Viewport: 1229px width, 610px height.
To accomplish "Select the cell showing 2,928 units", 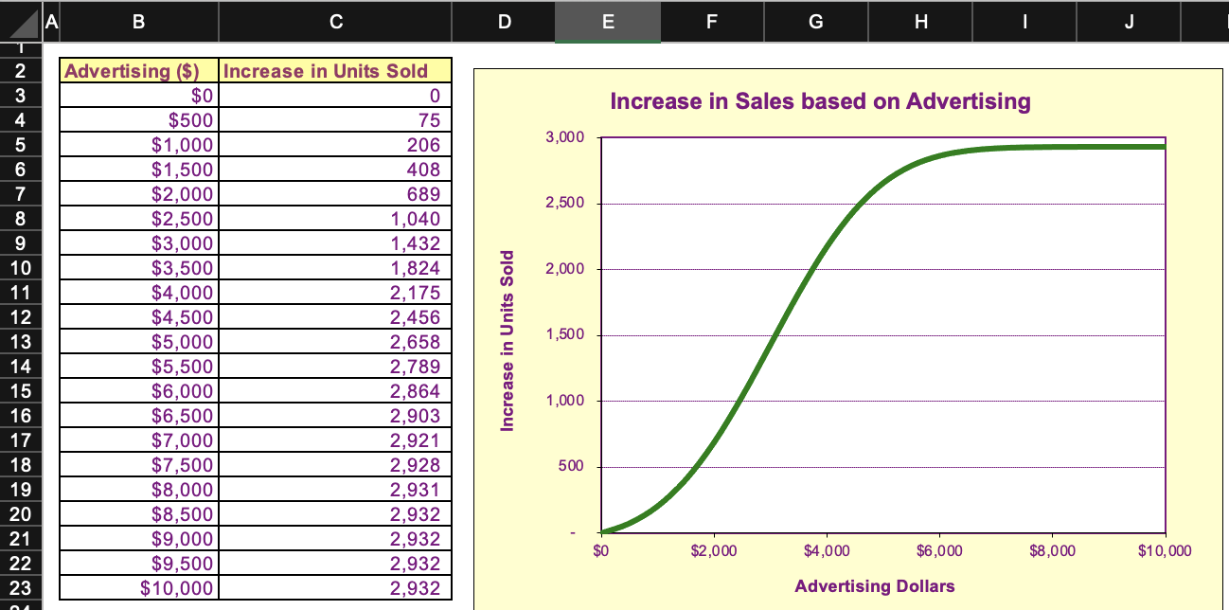I will (336, 465).
